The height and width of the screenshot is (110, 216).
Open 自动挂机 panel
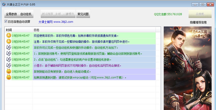[x=26, y=14]
